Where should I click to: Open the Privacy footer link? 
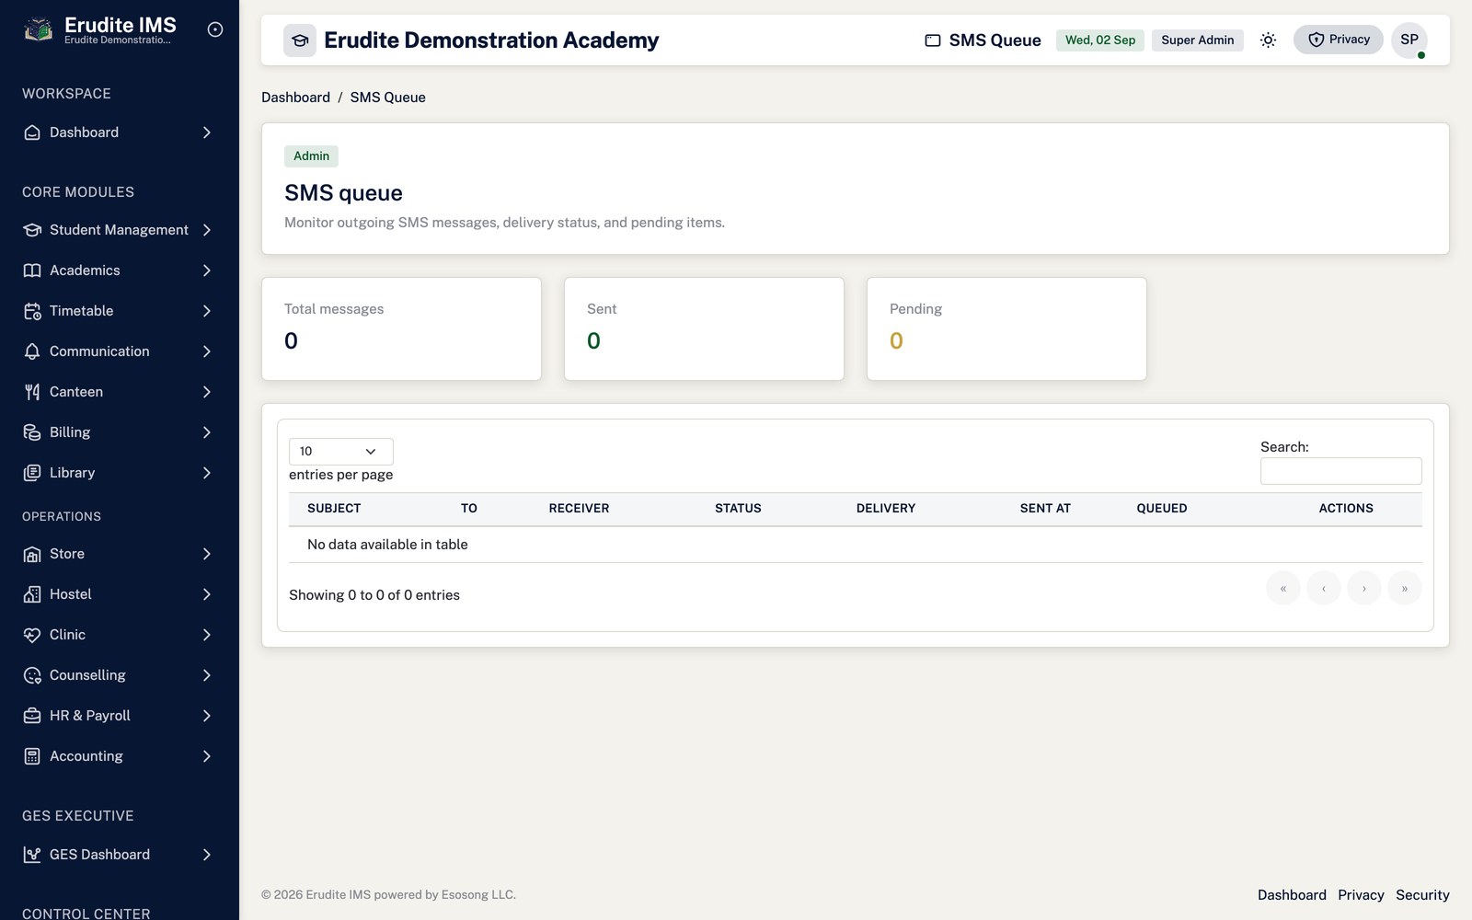(1361, 895)
